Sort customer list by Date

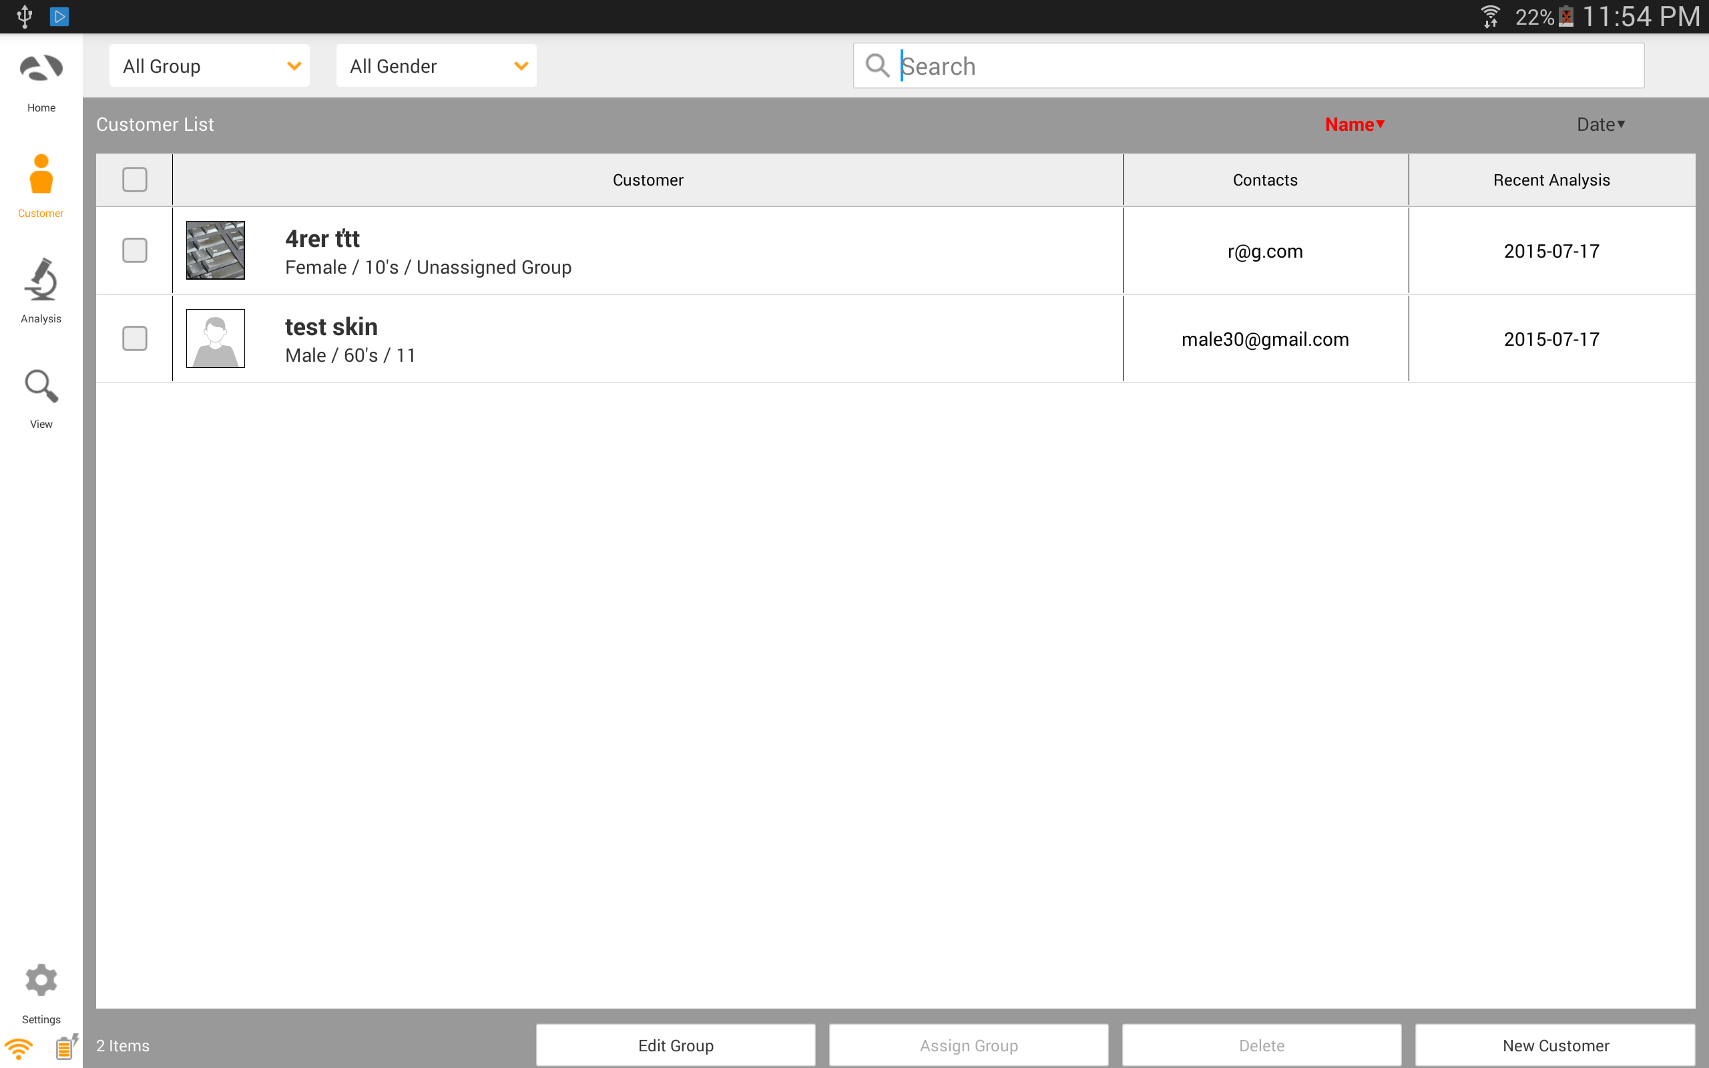pos(1601,124)
